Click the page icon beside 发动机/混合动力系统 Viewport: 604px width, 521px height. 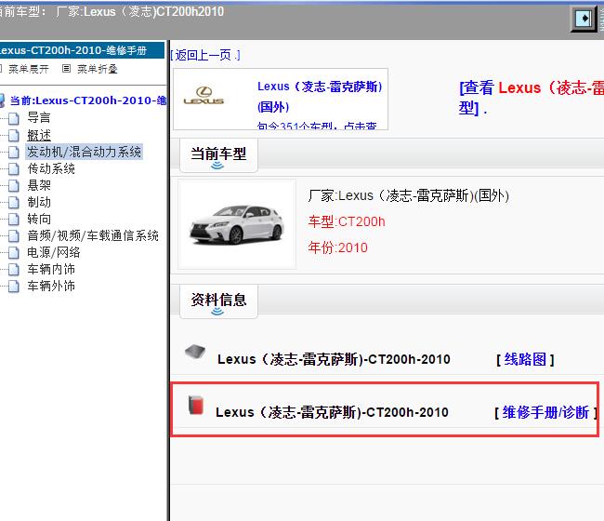click(x=14, y=152)
